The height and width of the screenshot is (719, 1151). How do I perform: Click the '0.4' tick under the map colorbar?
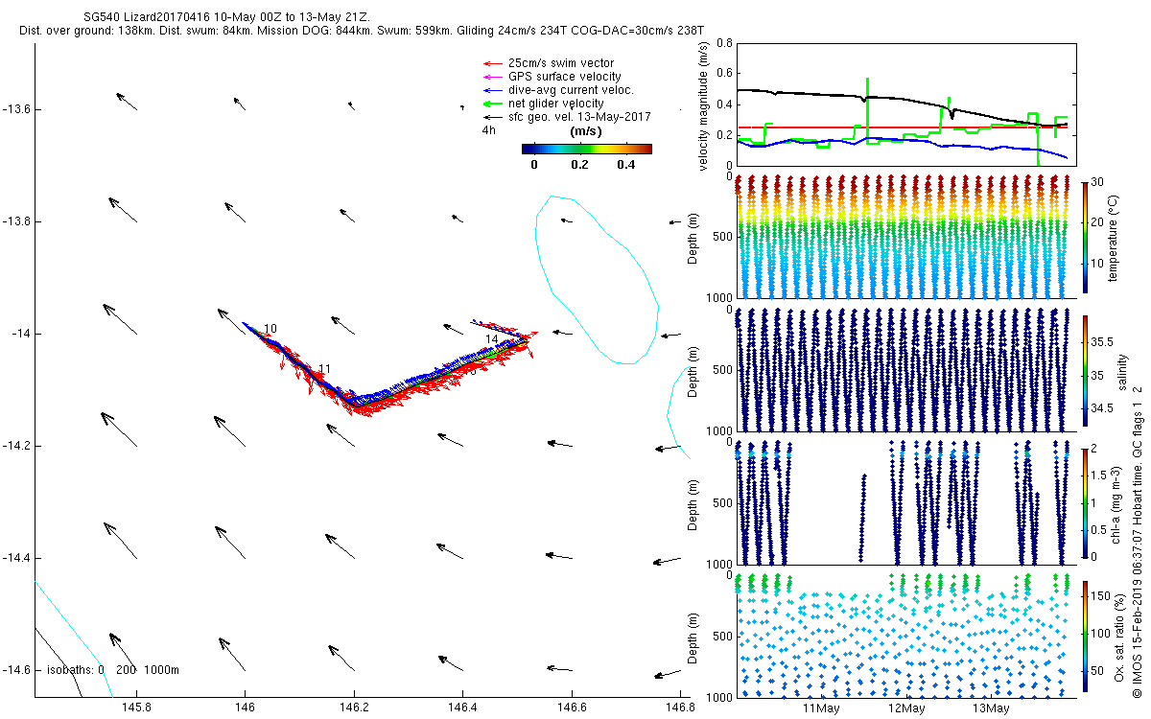point(626,165)
